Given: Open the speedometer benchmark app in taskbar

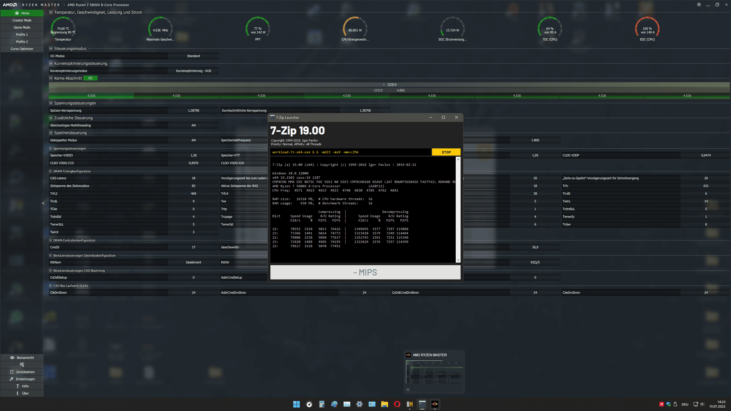Looking at the screenshot, I should (309, 404).
